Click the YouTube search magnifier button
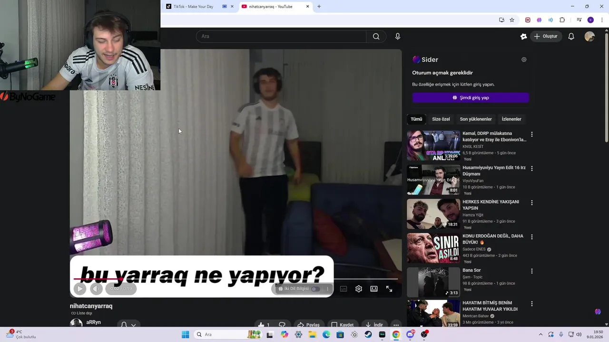This screenshot has width=609, height=342. (x=376, y=36)
